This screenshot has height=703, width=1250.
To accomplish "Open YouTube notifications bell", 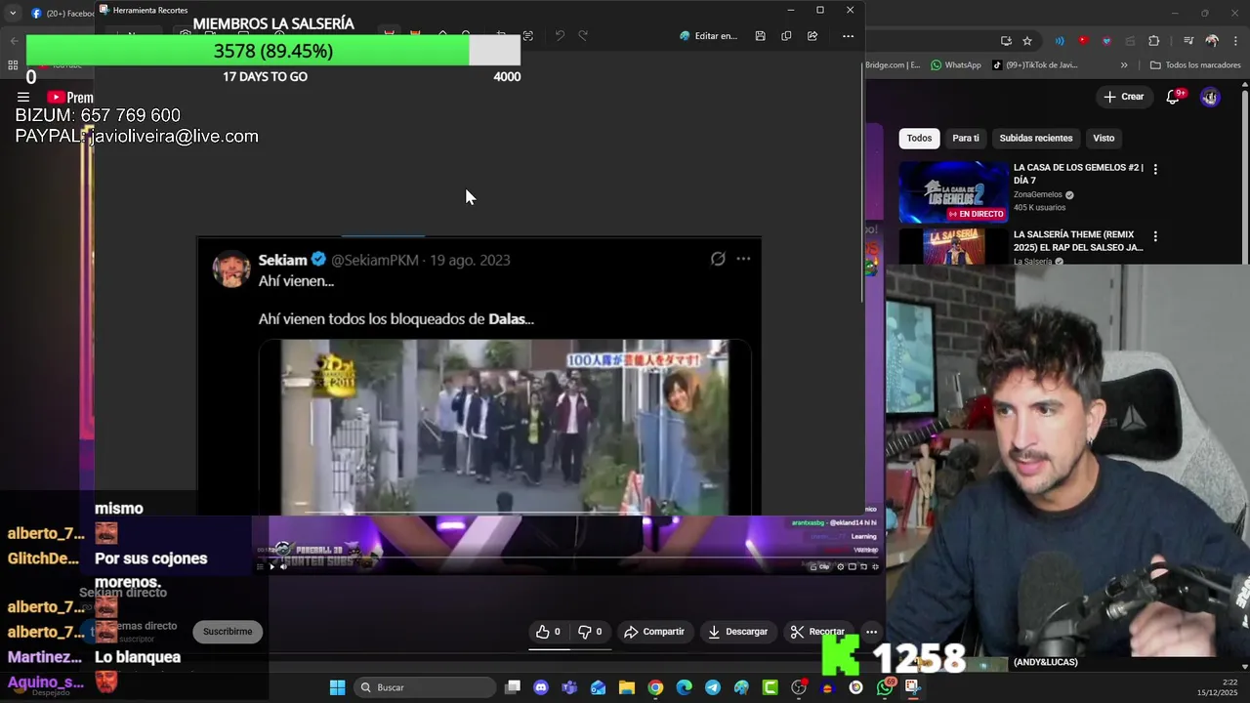I will [1174, 97].
